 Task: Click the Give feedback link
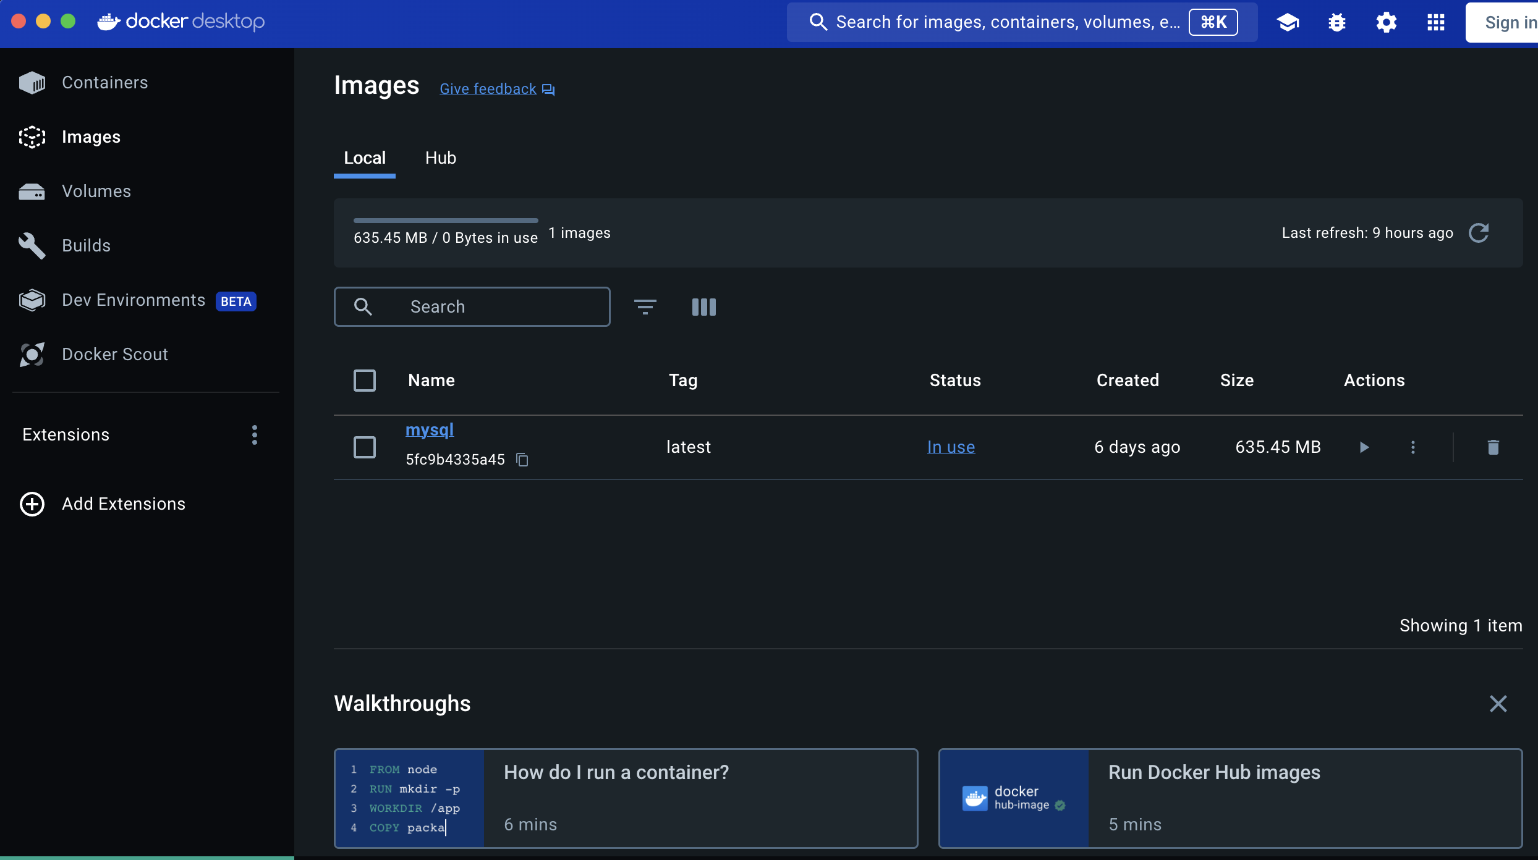tap(488, 89)
